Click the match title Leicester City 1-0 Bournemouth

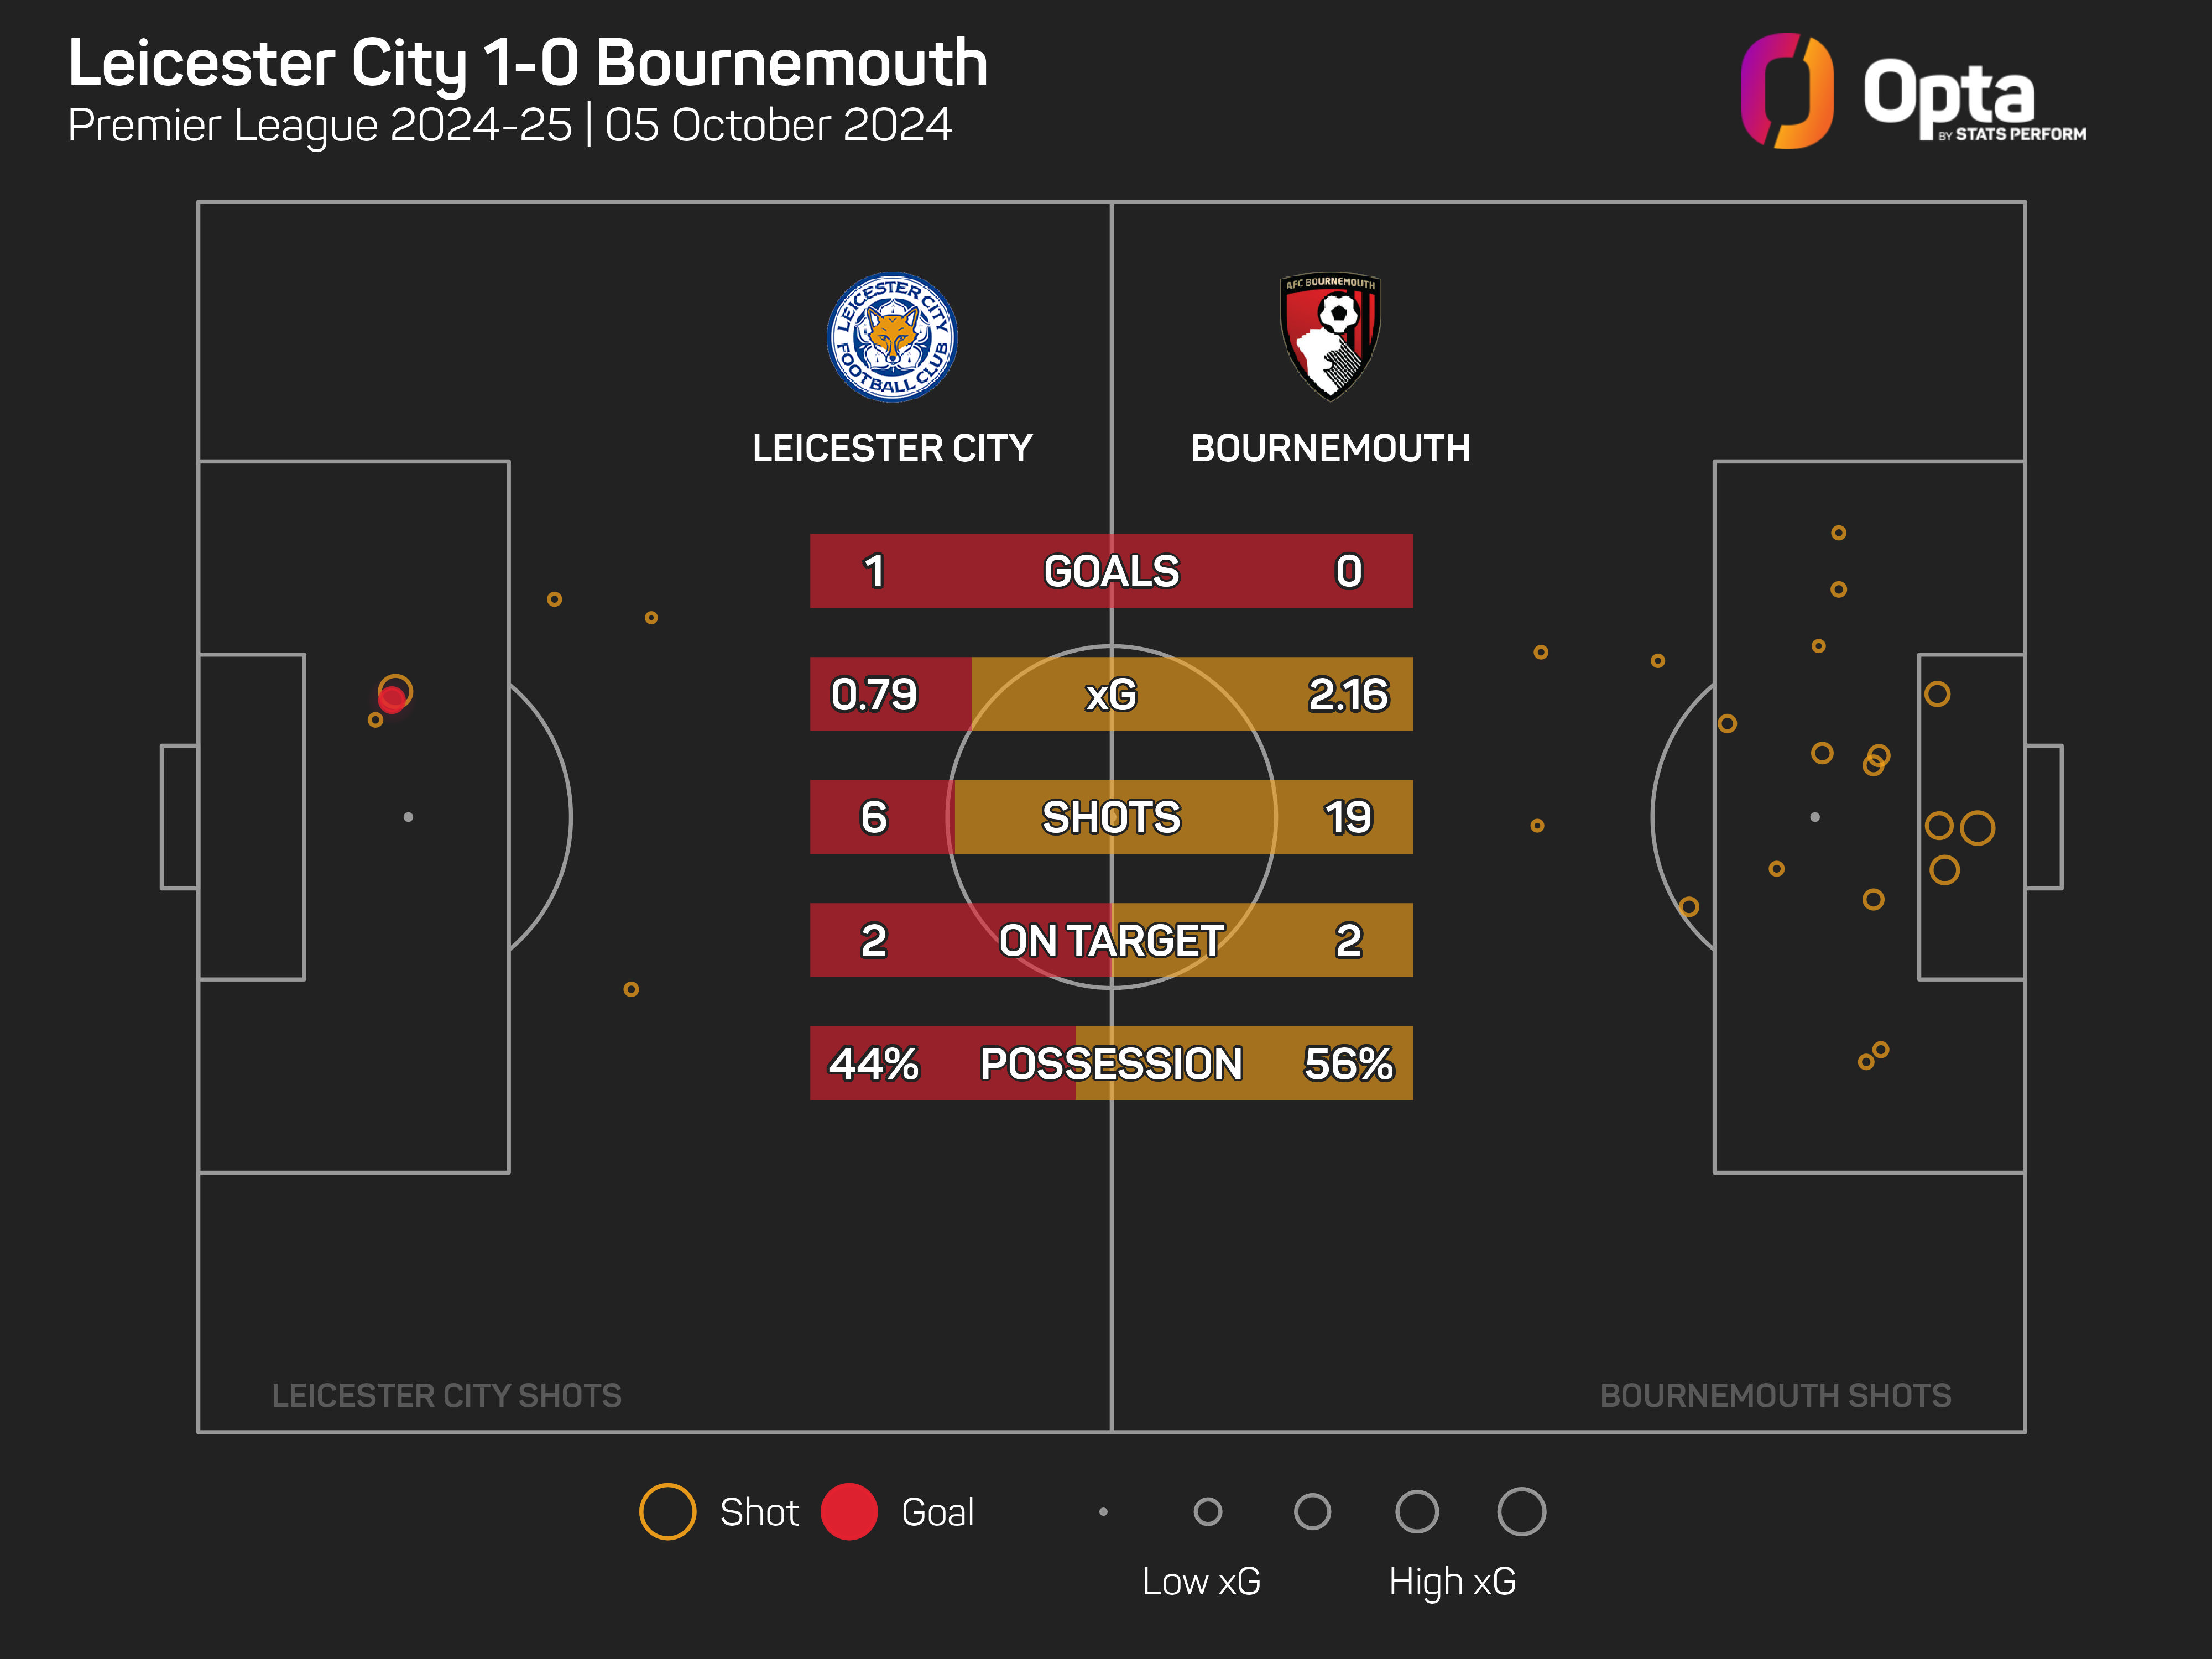(528, 63)
